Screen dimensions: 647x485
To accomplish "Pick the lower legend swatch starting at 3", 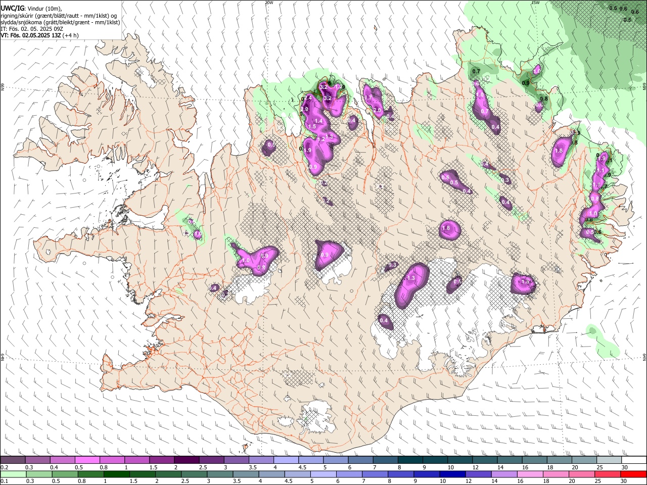I will 219,474.
